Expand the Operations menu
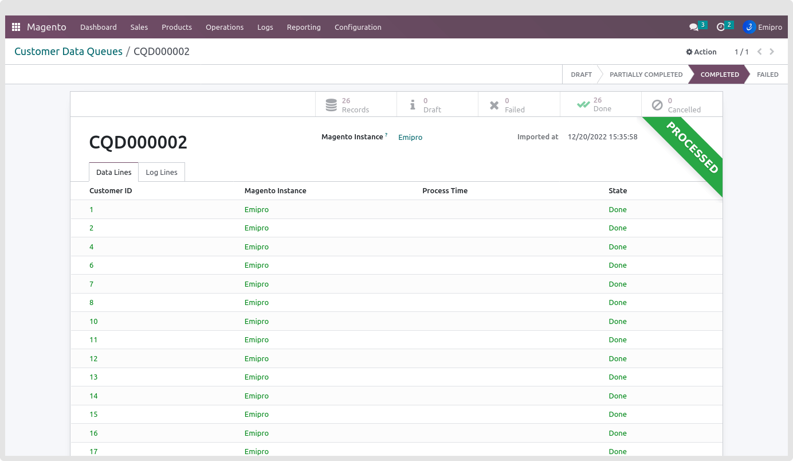793x461 pixels. click(225, 27)
